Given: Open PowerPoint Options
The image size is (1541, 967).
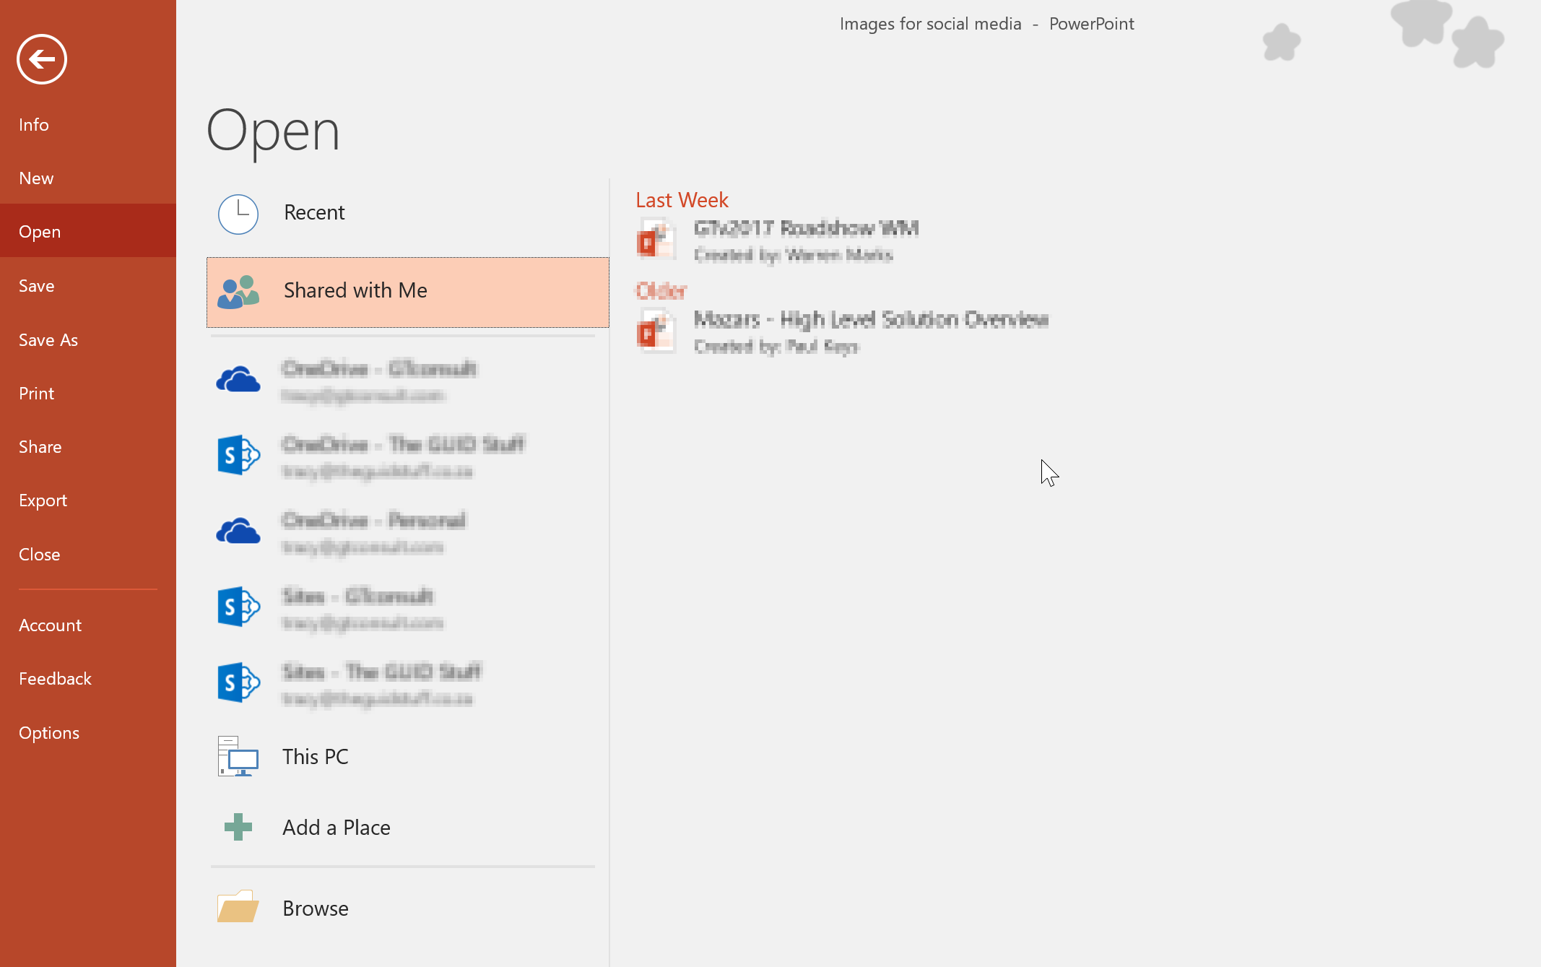Looking at the screenshot, I should tap(49, 733).
